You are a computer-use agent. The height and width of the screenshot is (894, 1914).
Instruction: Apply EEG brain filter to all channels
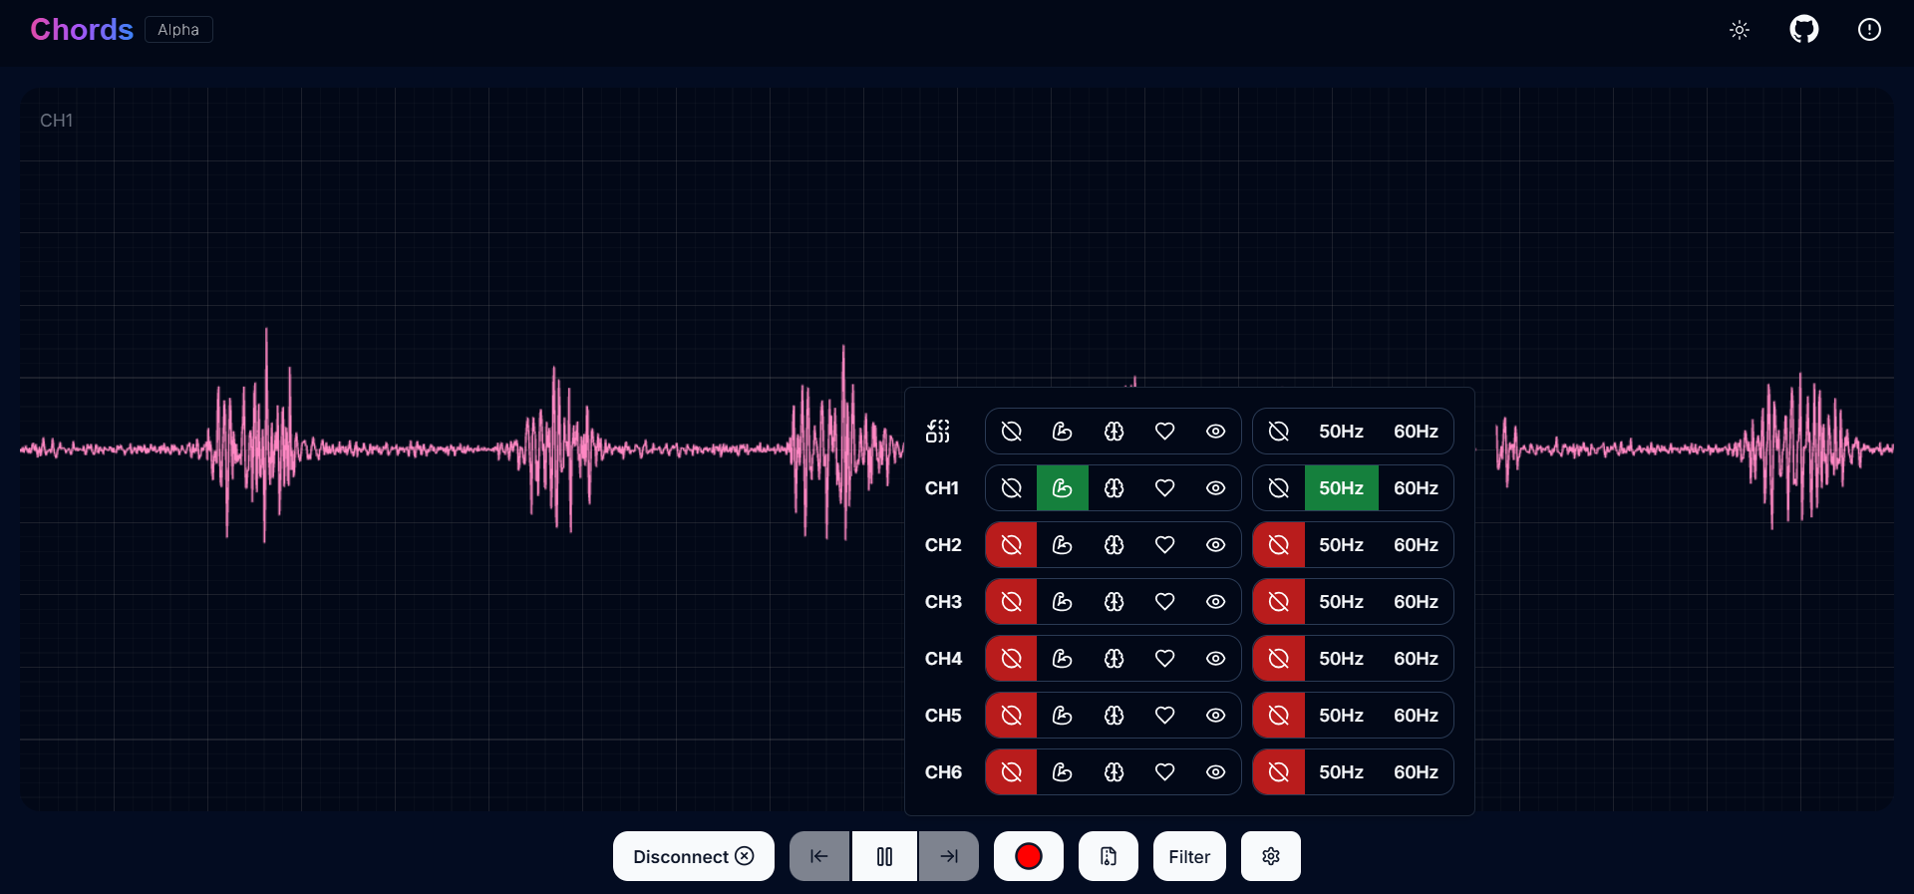click(1115, 432)
